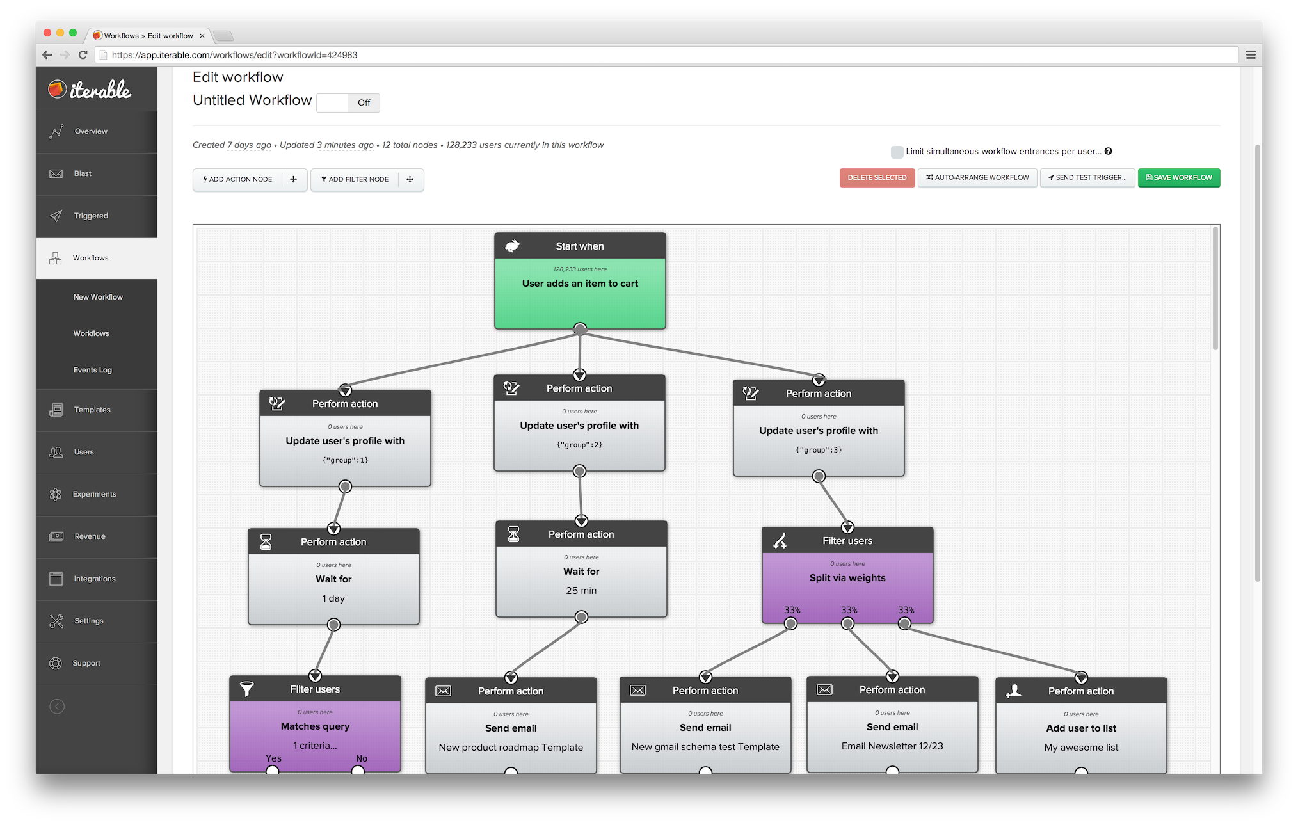The width and height of the screenshot is (1298, 825).
Task: Click the help question mark icon
Action: click(x=1108, y=152)
